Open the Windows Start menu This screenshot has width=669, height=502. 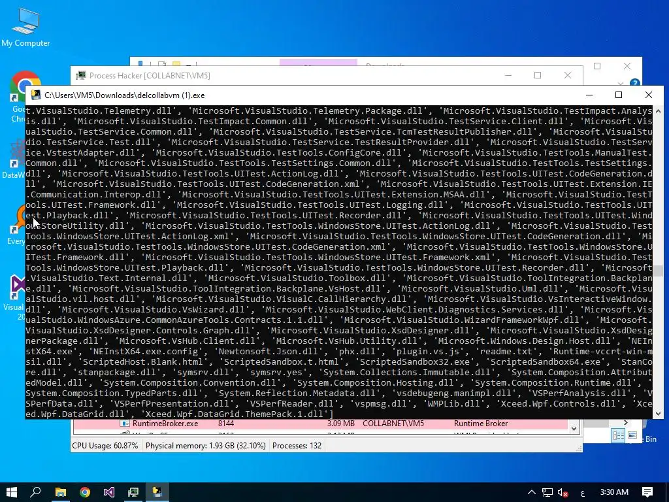[12, 492]
